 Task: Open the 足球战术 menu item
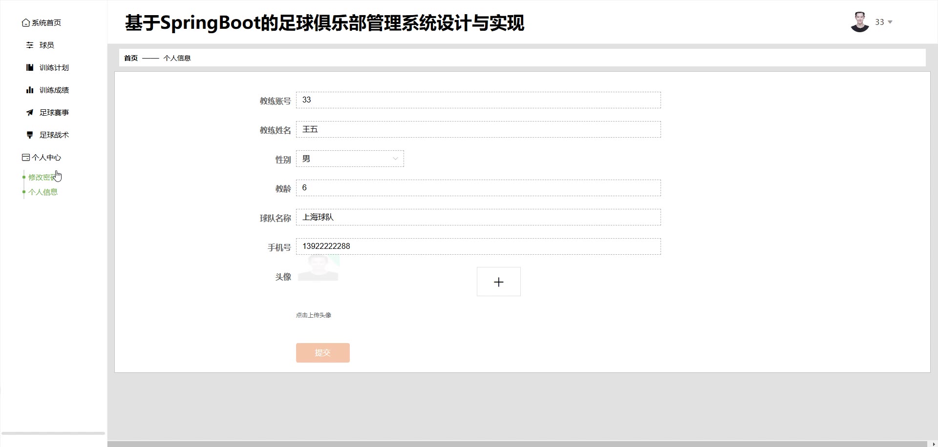(54, 135)
